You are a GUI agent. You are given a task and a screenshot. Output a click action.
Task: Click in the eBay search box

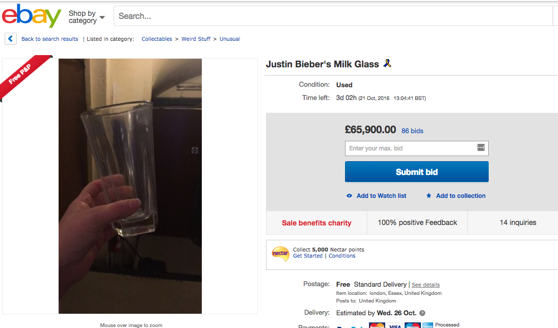point(331,16)
